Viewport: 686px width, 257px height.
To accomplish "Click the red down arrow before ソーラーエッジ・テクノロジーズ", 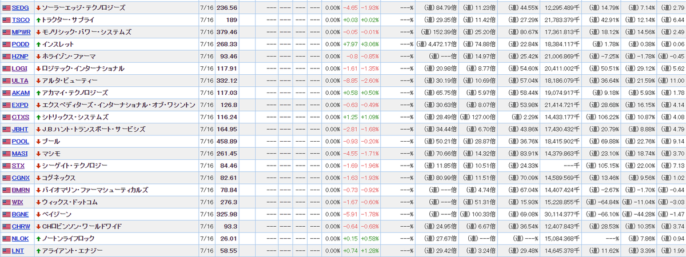I will 38,7.
